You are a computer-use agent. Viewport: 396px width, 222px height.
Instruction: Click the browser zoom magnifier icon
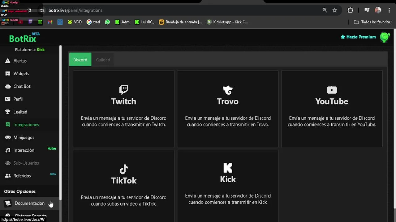pyautogui.click(x=325, y=10)
